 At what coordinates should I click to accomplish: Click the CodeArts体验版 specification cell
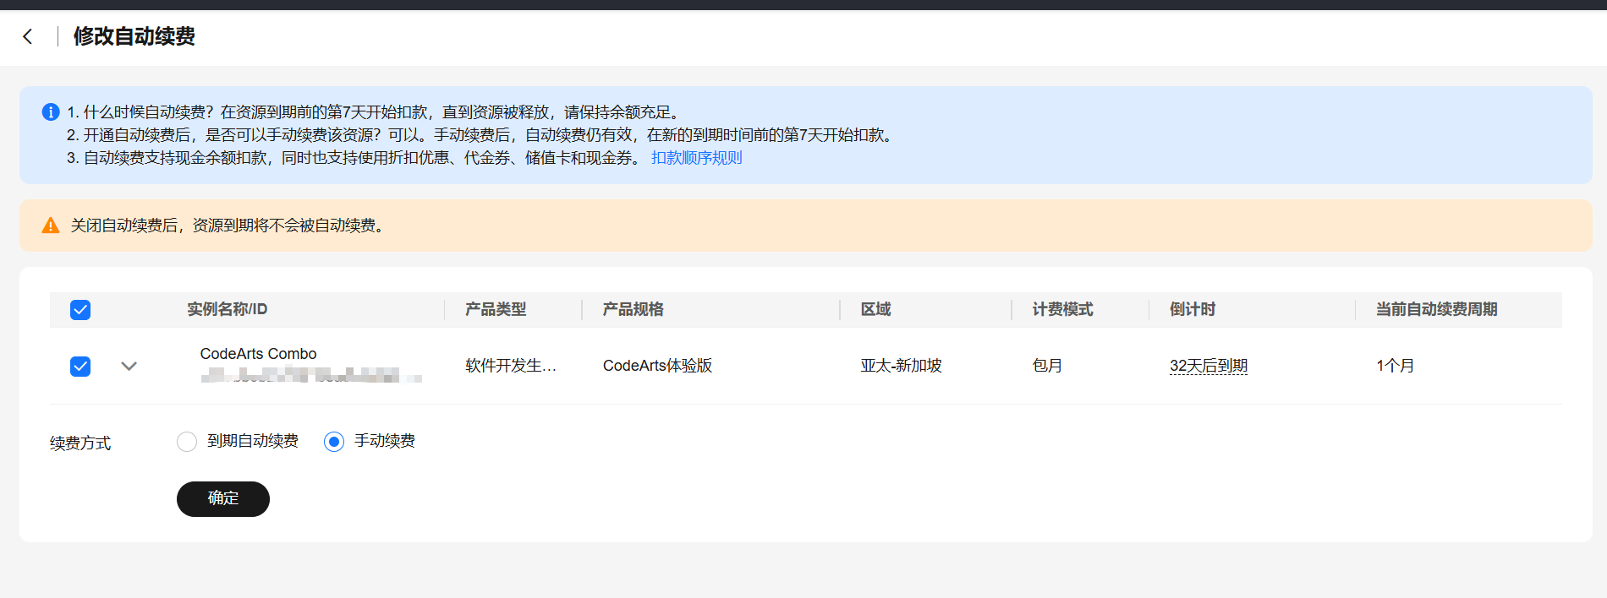click(x=657, y=366)
